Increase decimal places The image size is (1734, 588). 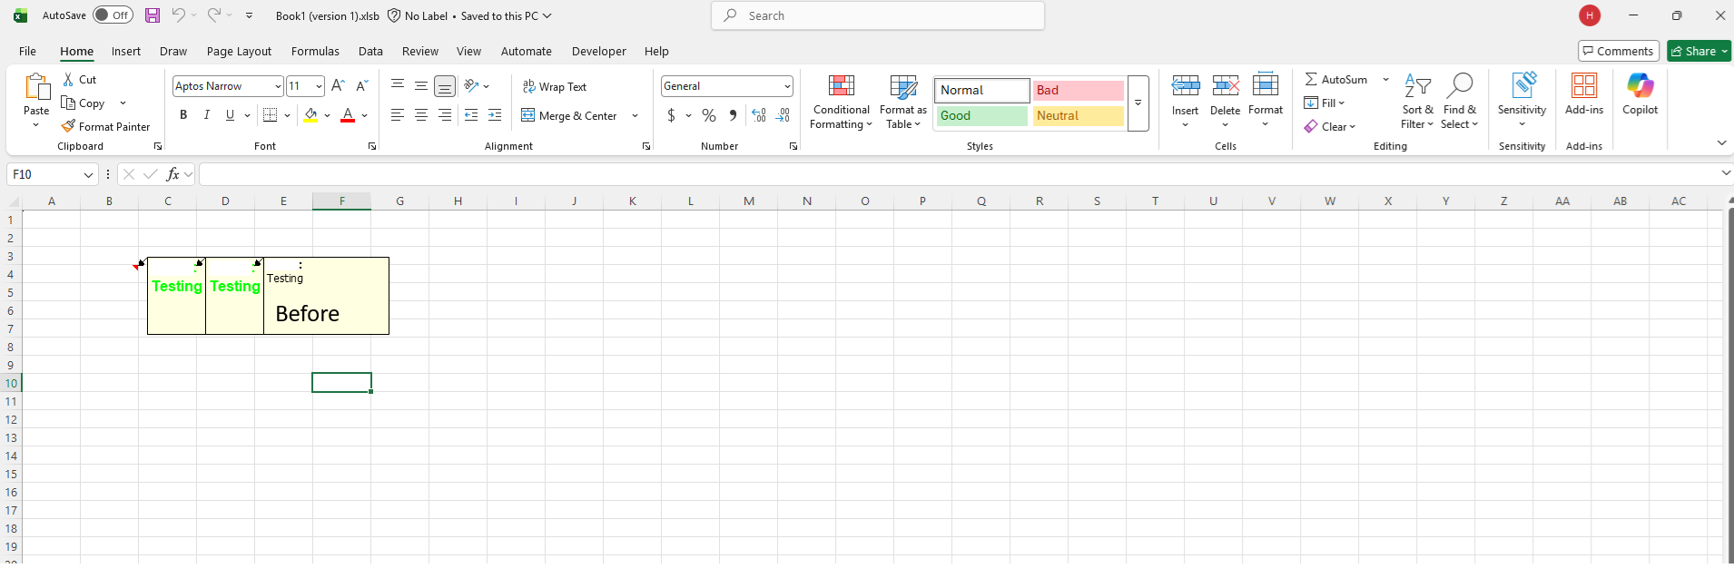click(759, 115)
